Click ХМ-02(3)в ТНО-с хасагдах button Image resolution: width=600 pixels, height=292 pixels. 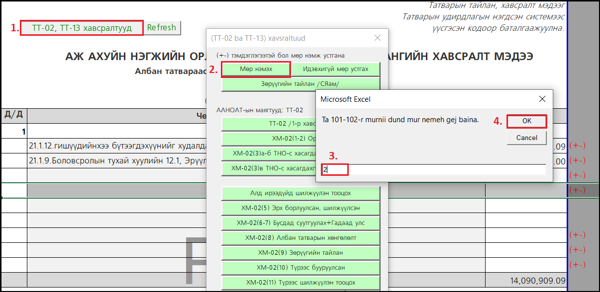(x=269, y=168)
